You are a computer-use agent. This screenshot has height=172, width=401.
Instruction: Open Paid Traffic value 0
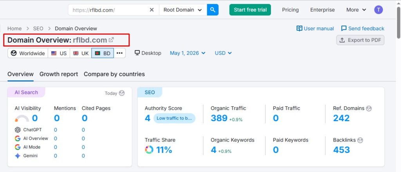pyautogui.click(x=276, y=118)
